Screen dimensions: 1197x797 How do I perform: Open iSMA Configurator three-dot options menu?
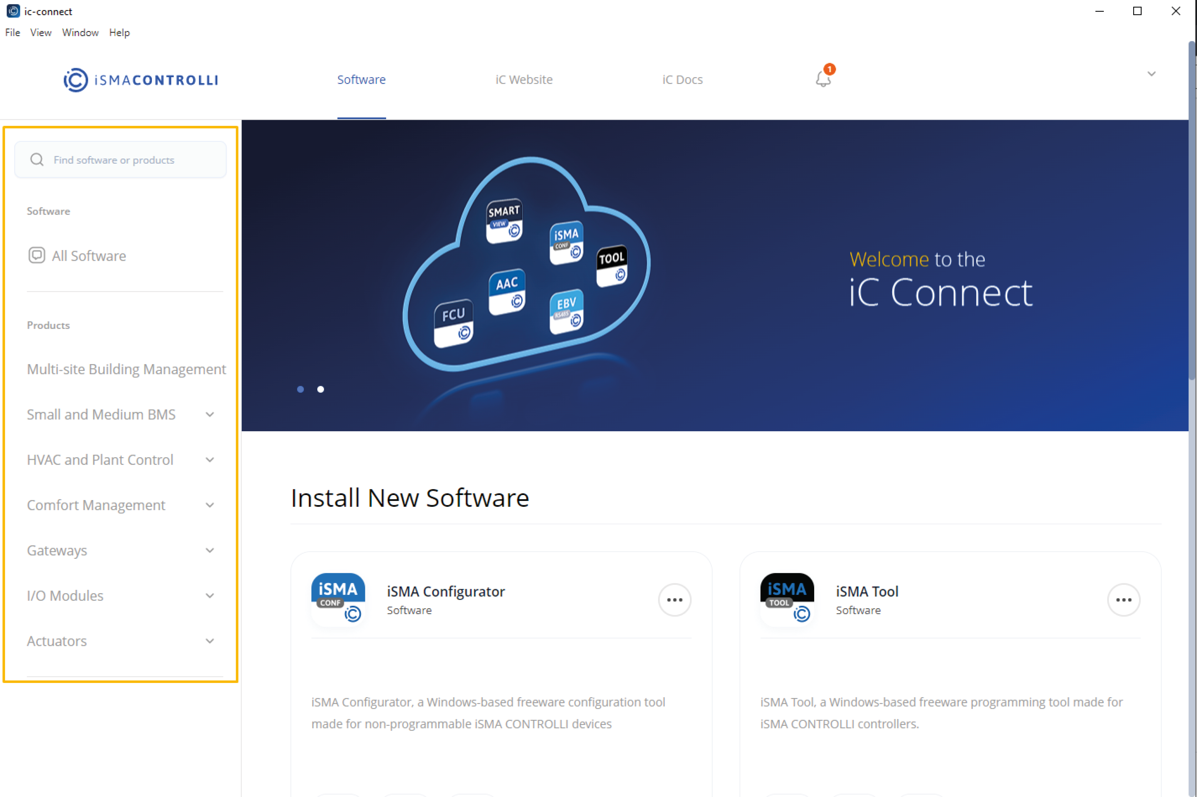coord(674,600)
